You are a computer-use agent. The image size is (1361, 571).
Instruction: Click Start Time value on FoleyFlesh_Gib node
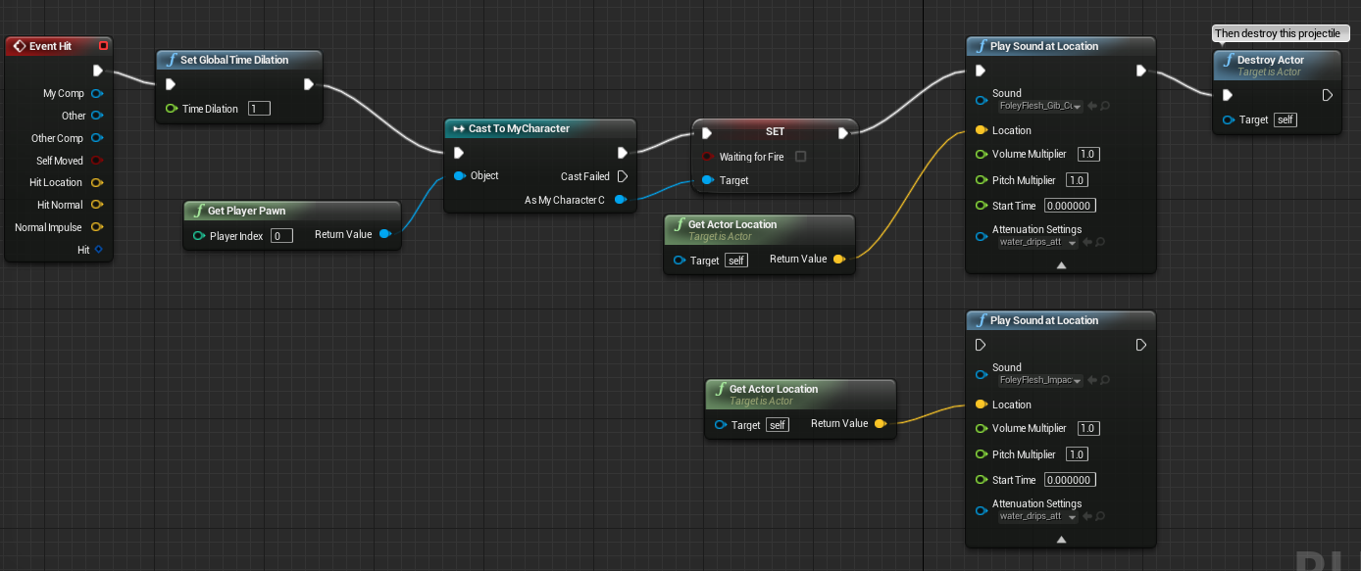[1070, 206]
